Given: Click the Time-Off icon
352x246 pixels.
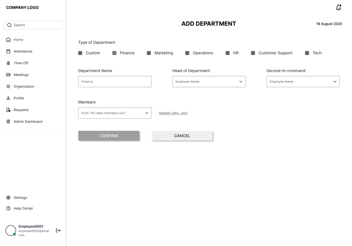Looking at the screenshot, I should [8, 63].
